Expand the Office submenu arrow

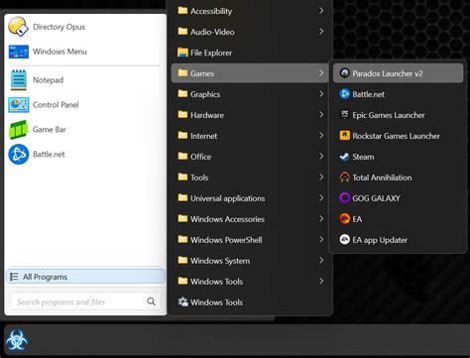coord(321,157)
